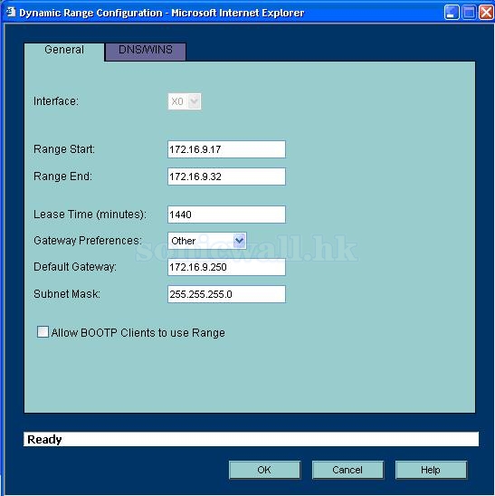Screen dimensions: 495x496
Task: Click the Allow BOOTP Clients label text
Action: (138, 333)
